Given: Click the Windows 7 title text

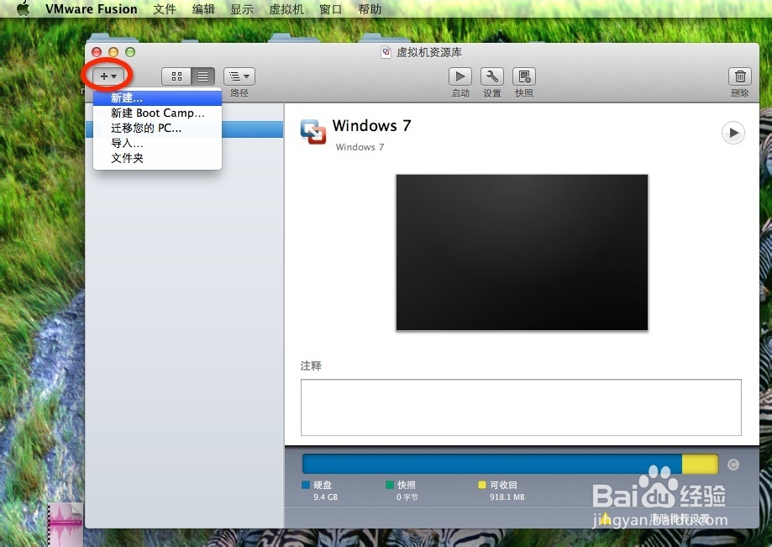Looking at the screenshot, I should 372,125.
